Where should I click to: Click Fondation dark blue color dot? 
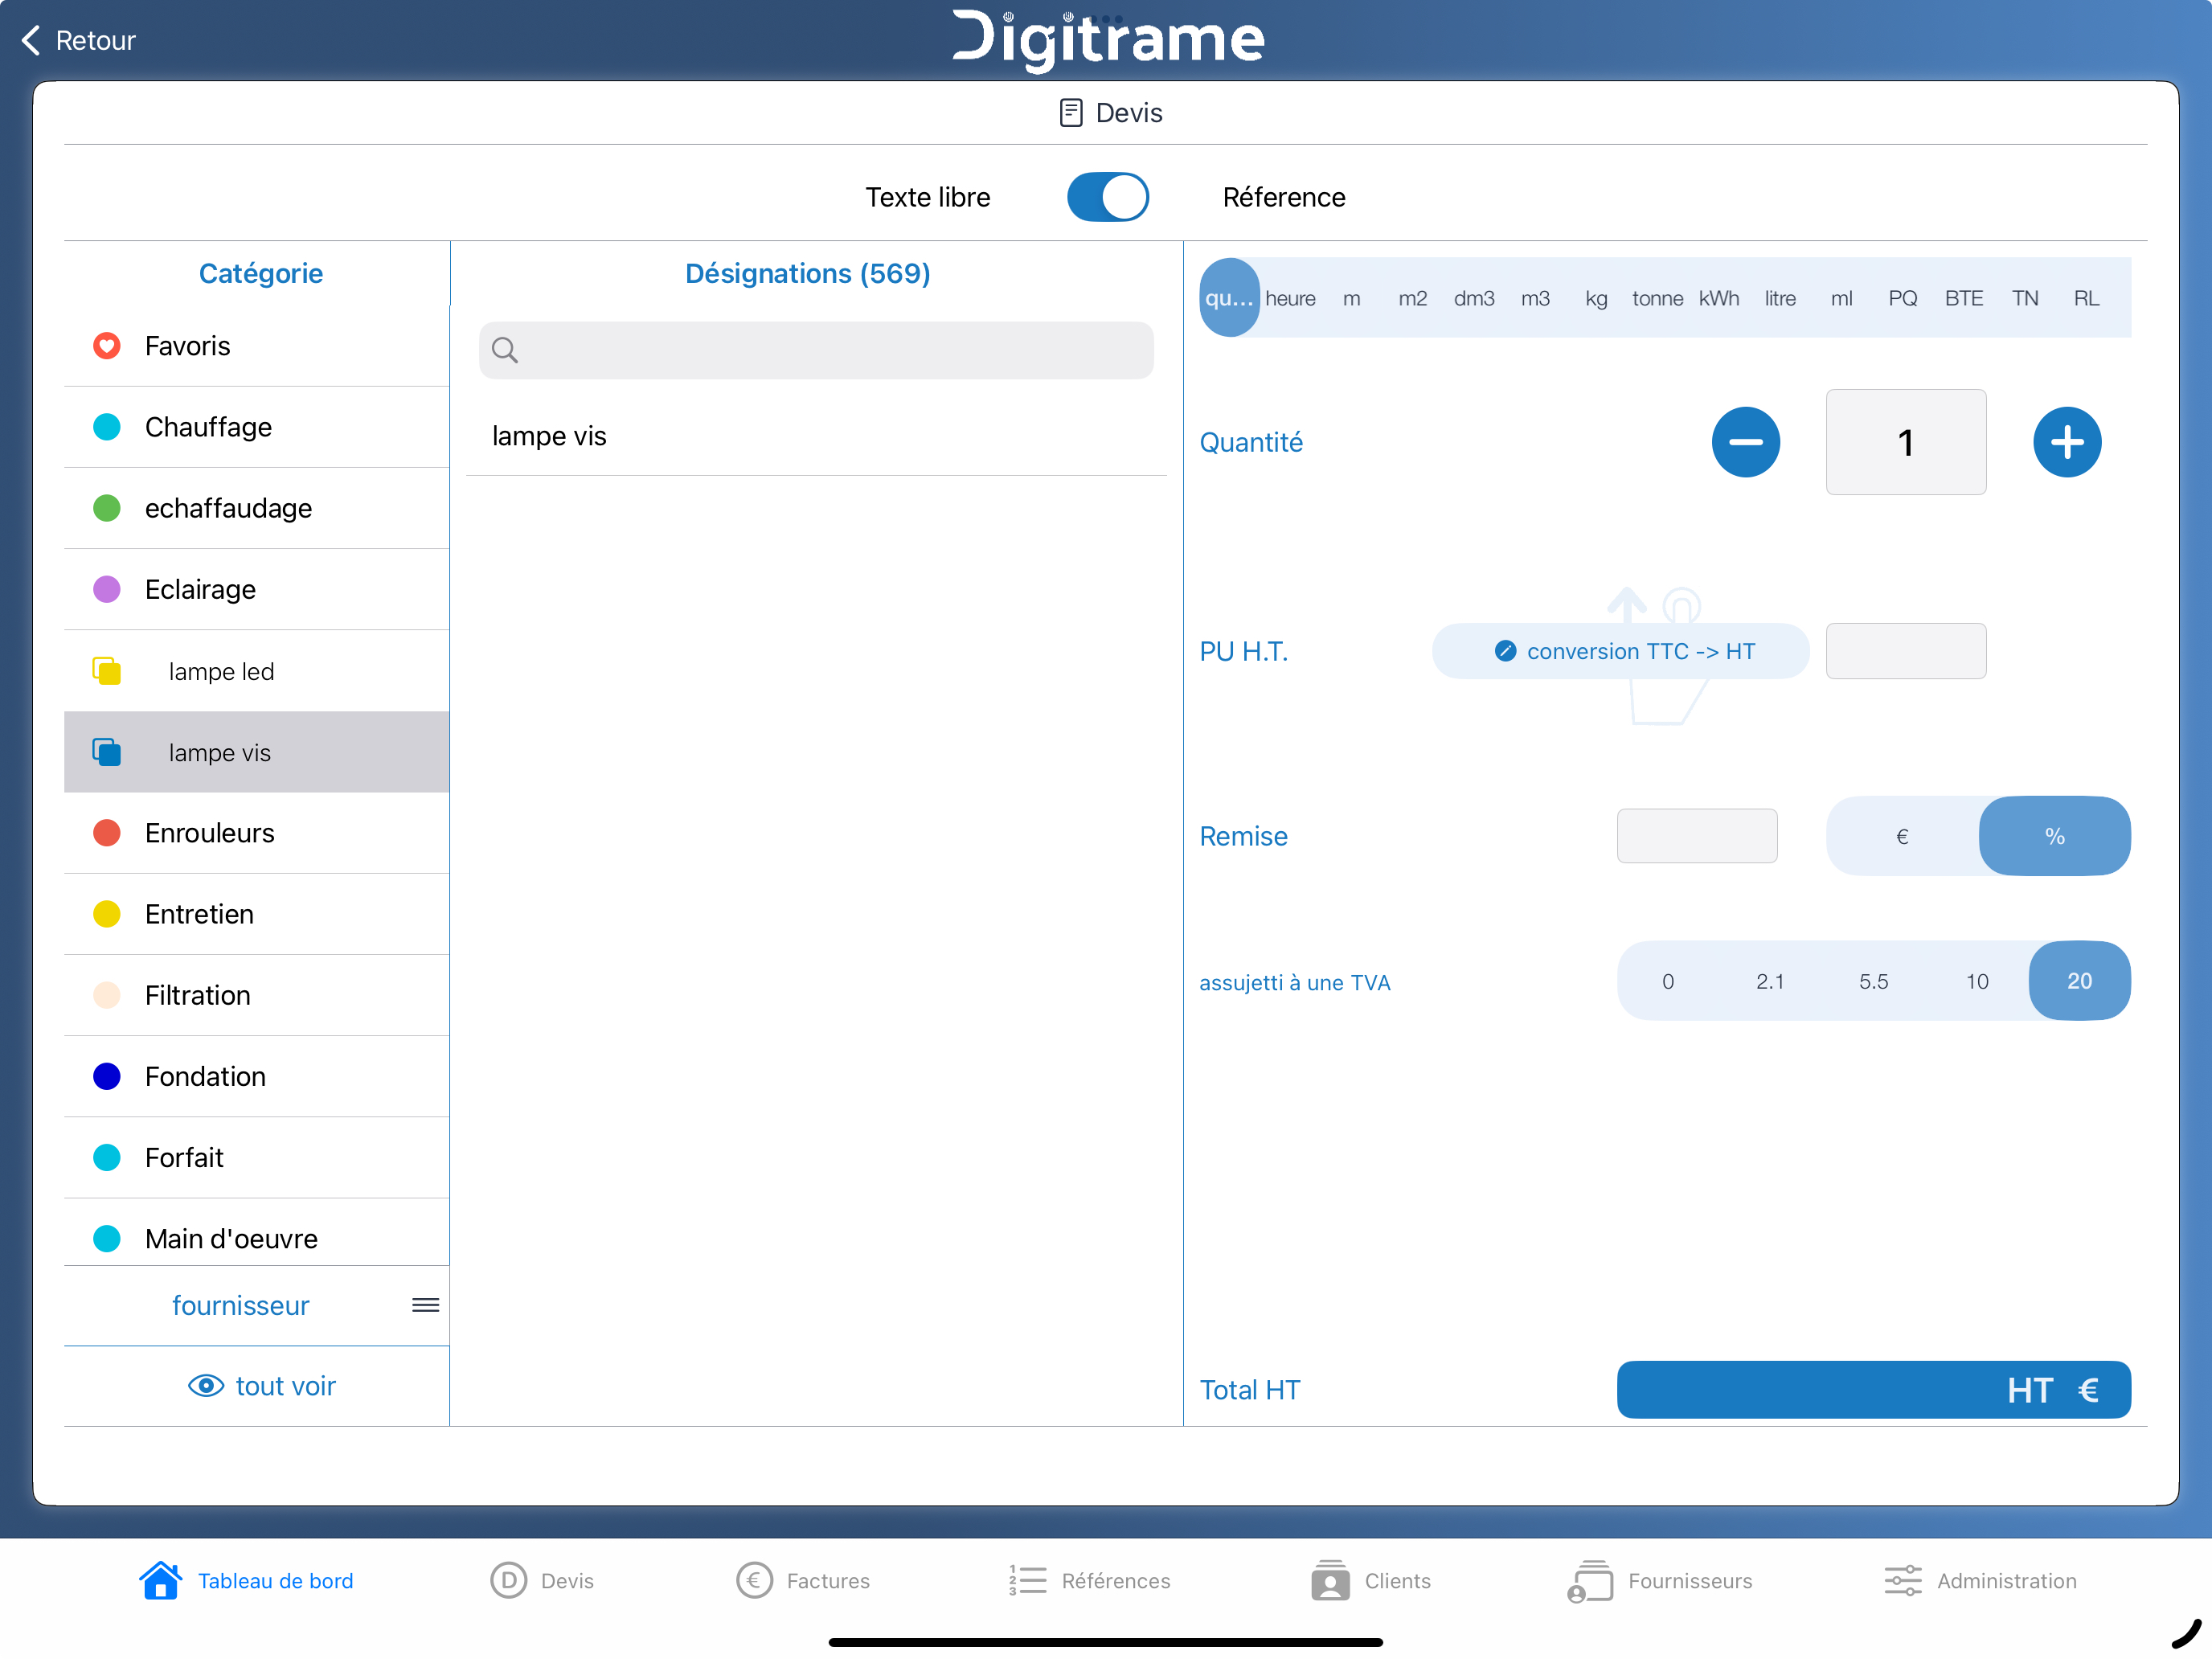[107, 1076]
